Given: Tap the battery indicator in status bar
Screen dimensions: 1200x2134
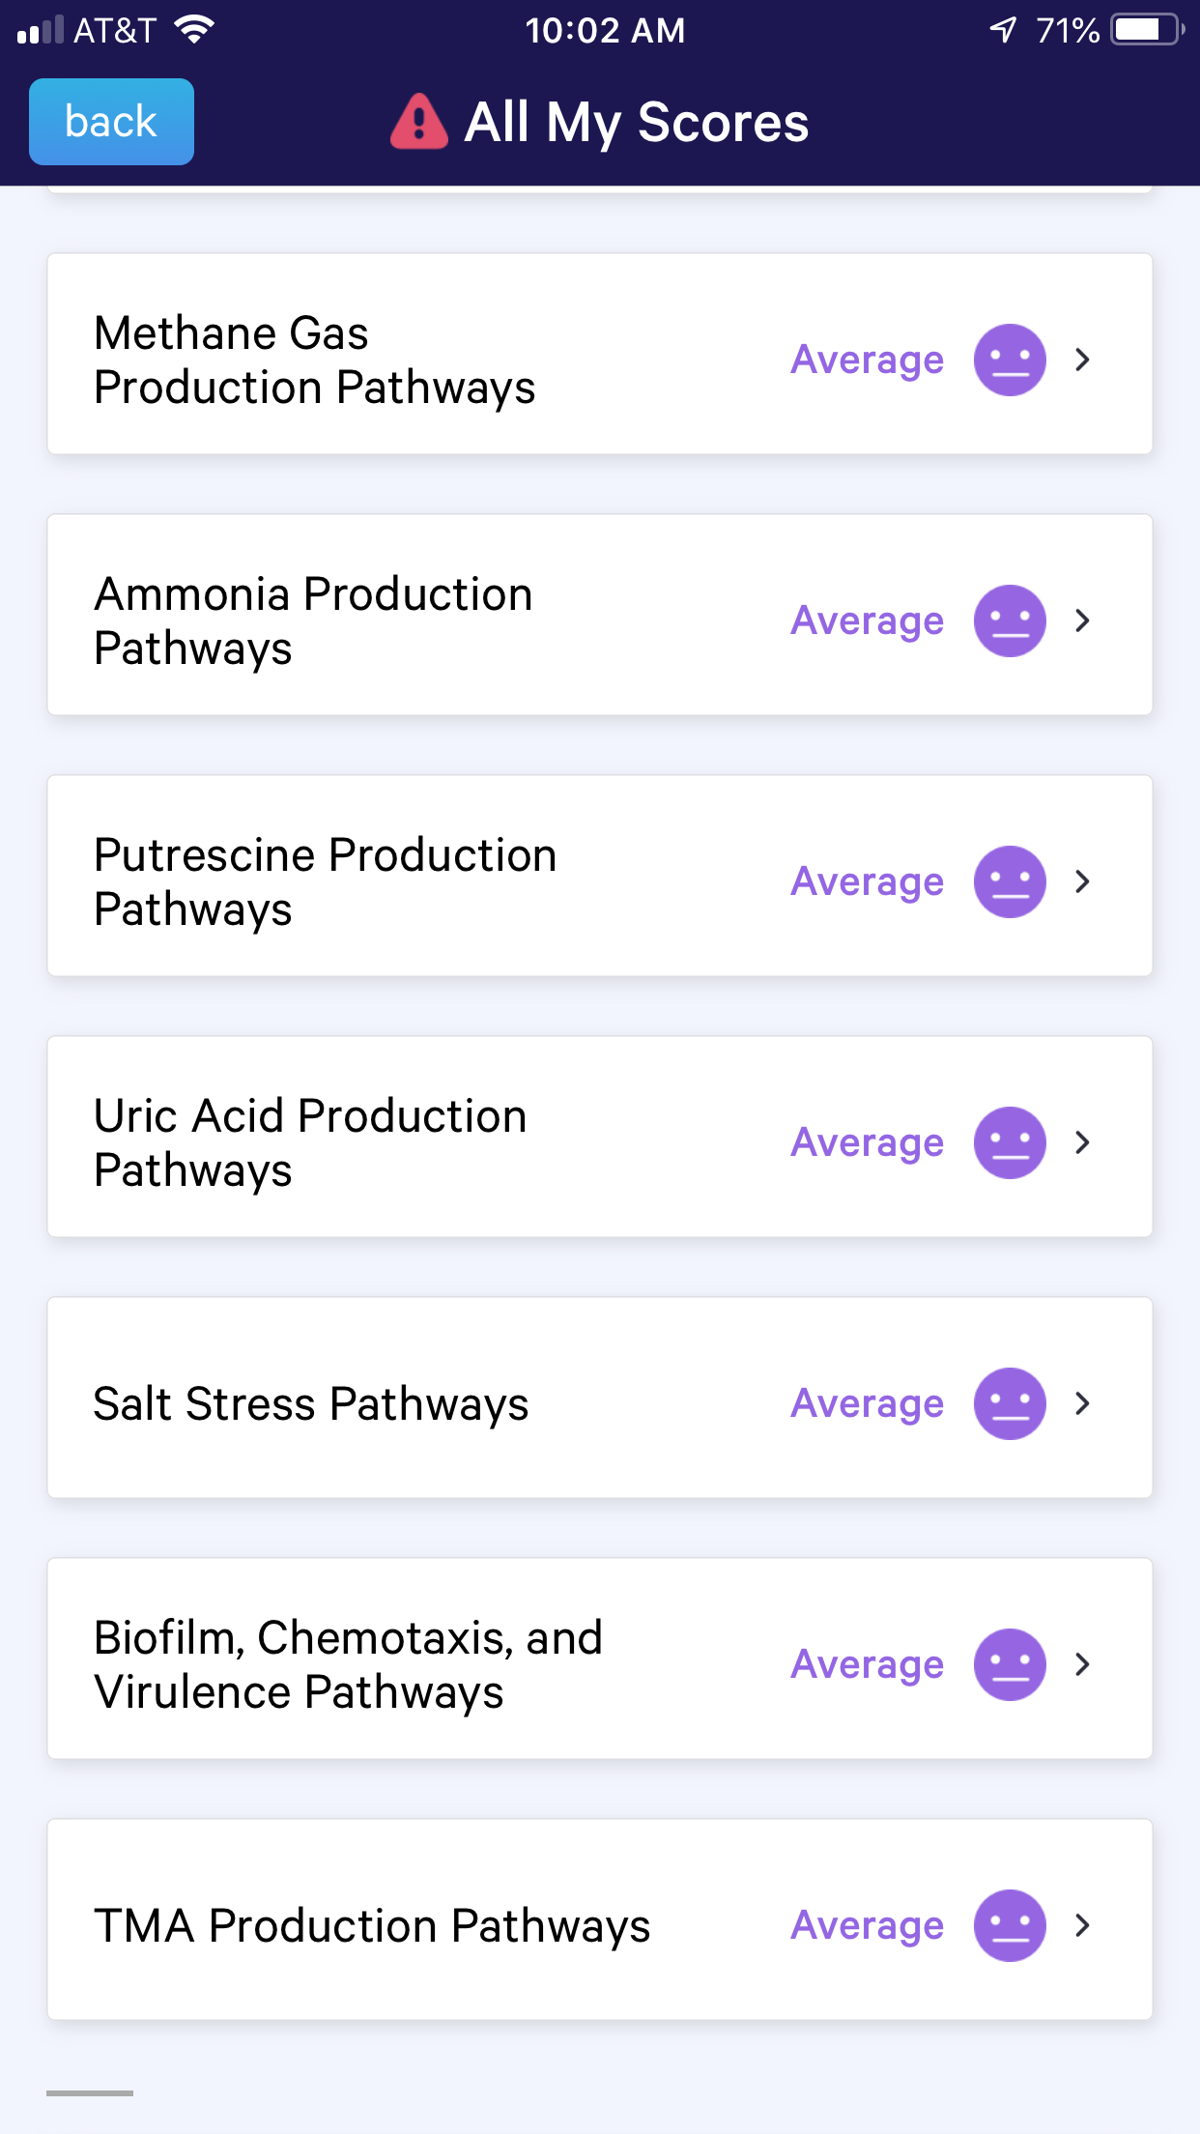Looking at the screenshot, I should (x=1147, y=30).
